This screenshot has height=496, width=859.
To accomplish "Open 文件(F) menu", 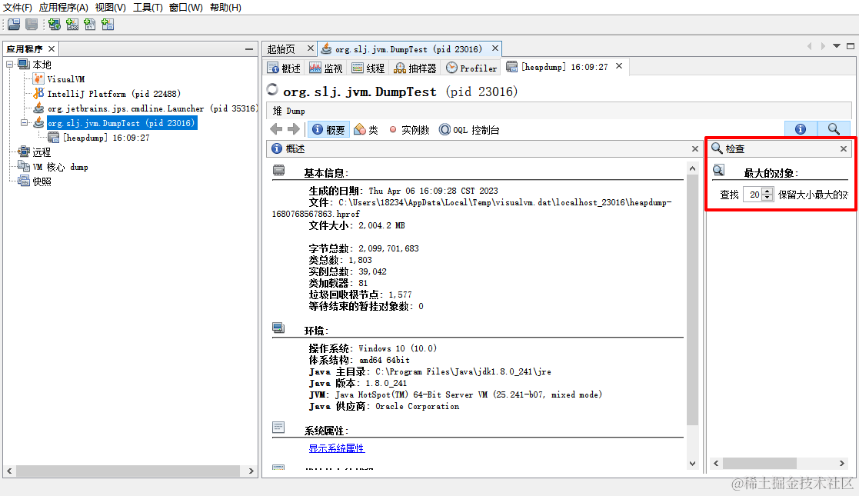I will [x=18, y=8].
